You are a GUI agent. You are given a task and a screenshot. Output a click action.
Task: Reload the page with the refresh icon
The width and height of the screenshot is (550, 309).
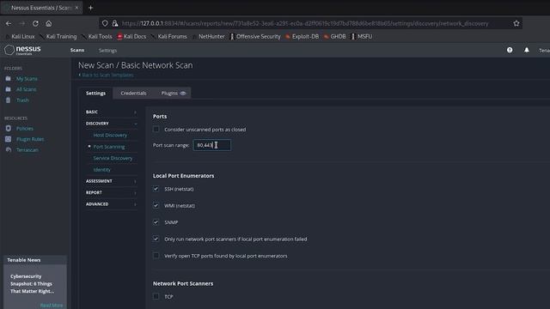pos(35,23)
